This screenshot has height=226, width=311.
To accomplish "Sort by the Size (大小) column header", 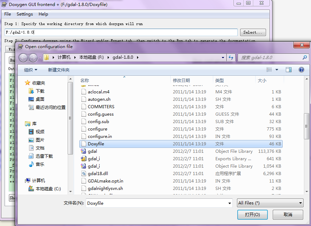I will pyautogui.click(x=270, y=80).
